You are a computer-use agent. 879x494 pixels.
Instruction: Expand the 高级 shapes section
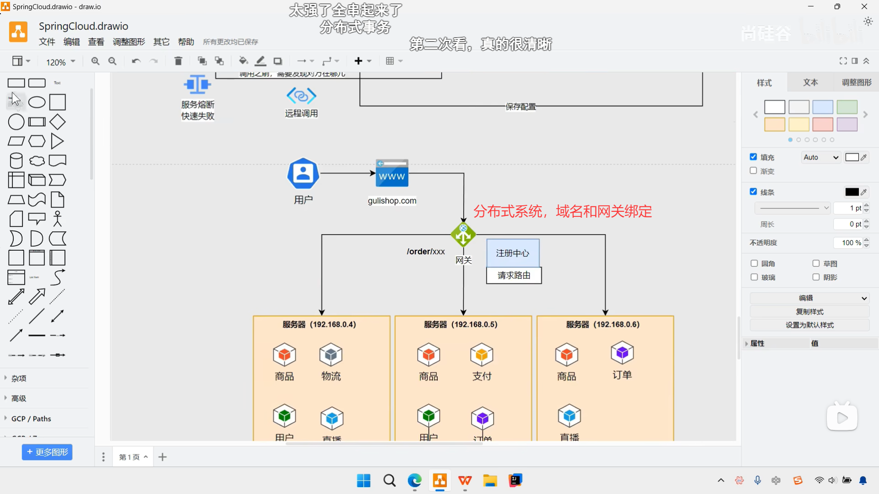(18, 398)
